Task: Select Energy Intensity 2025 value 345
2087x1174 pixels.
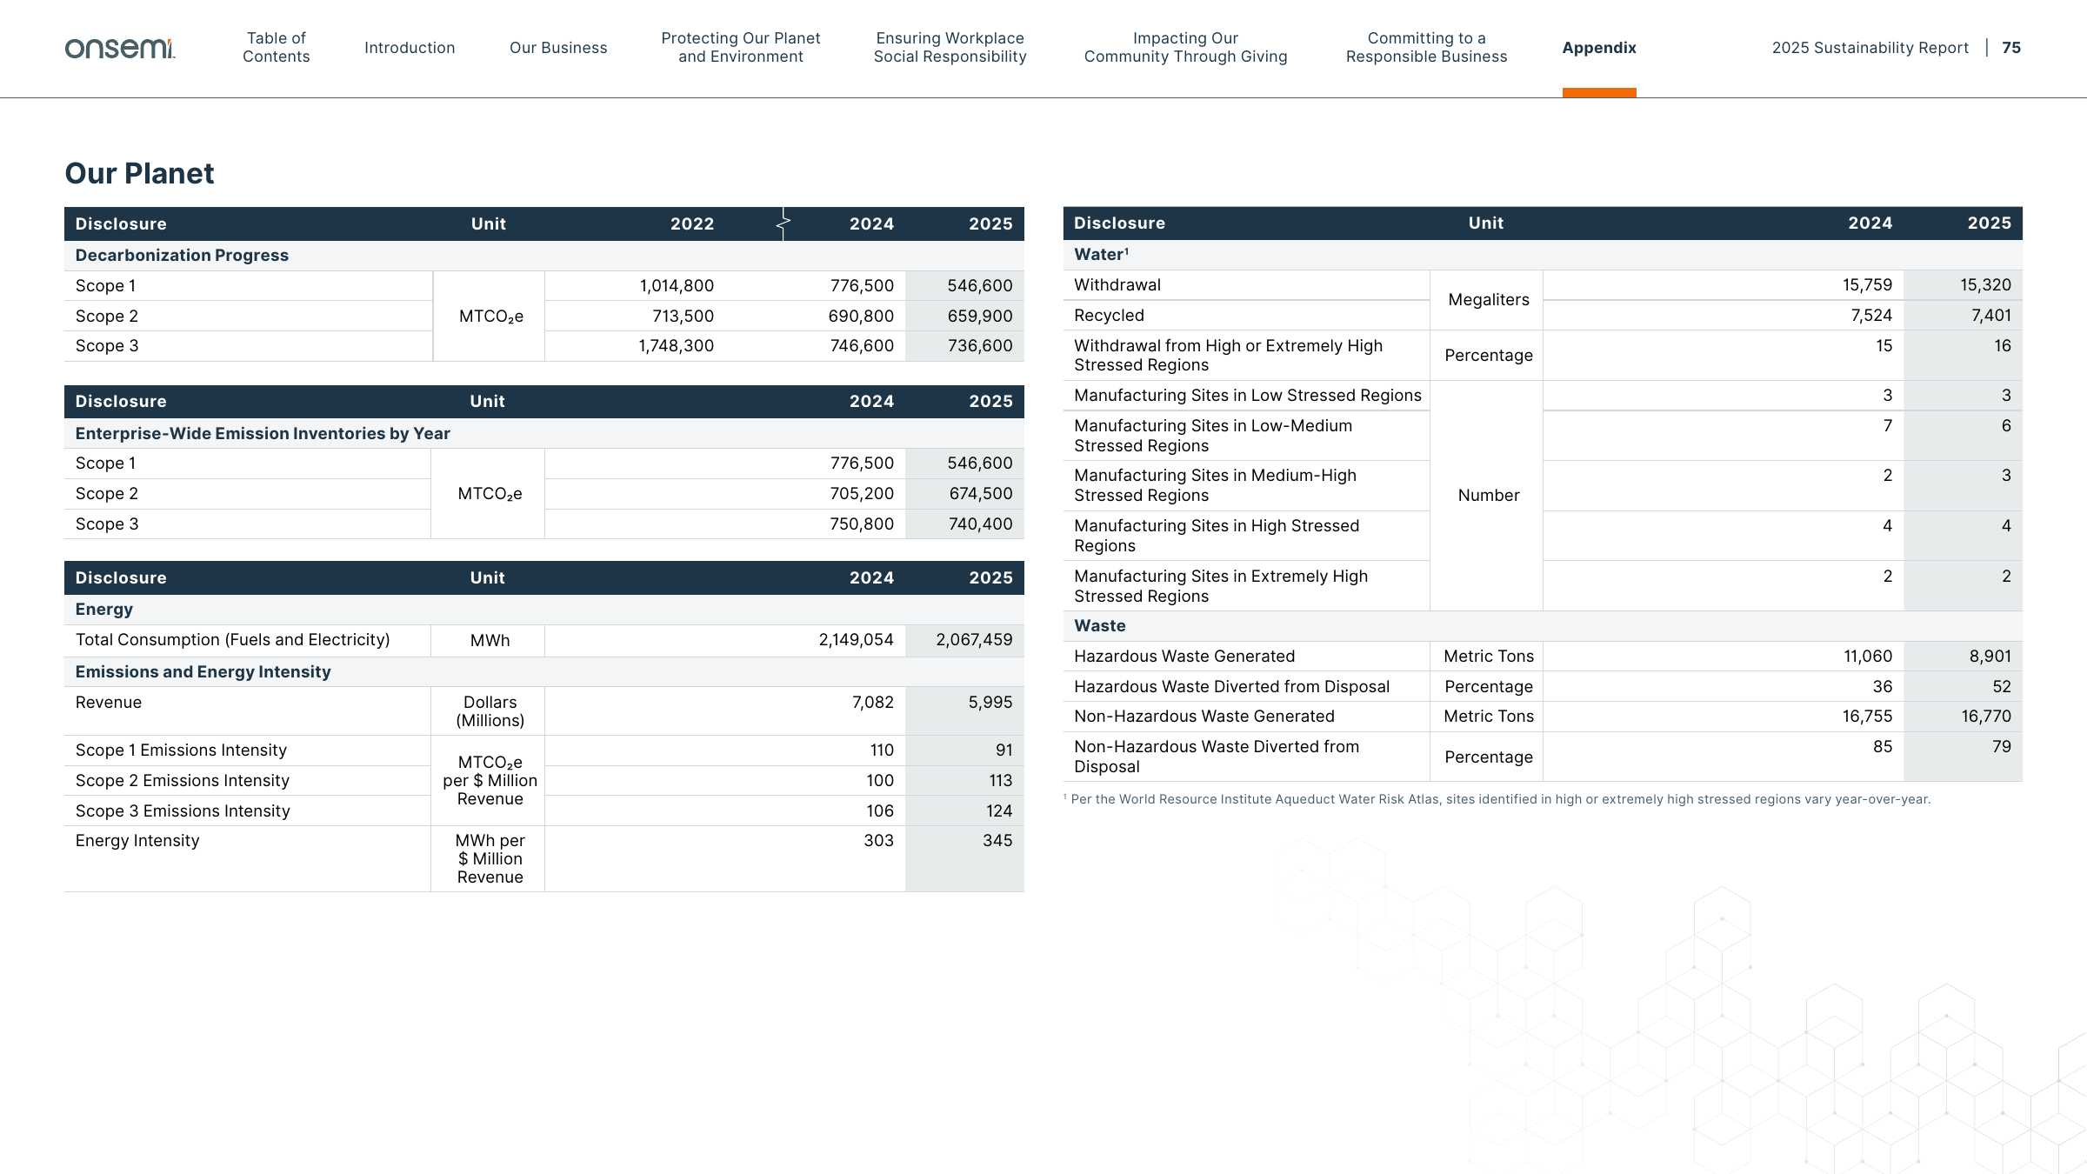Action: tap(997, 841)
